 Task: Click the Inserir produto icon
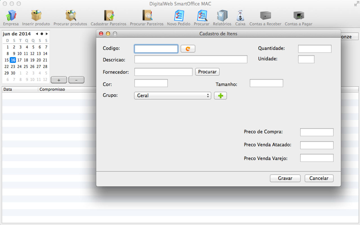(36, 16)
